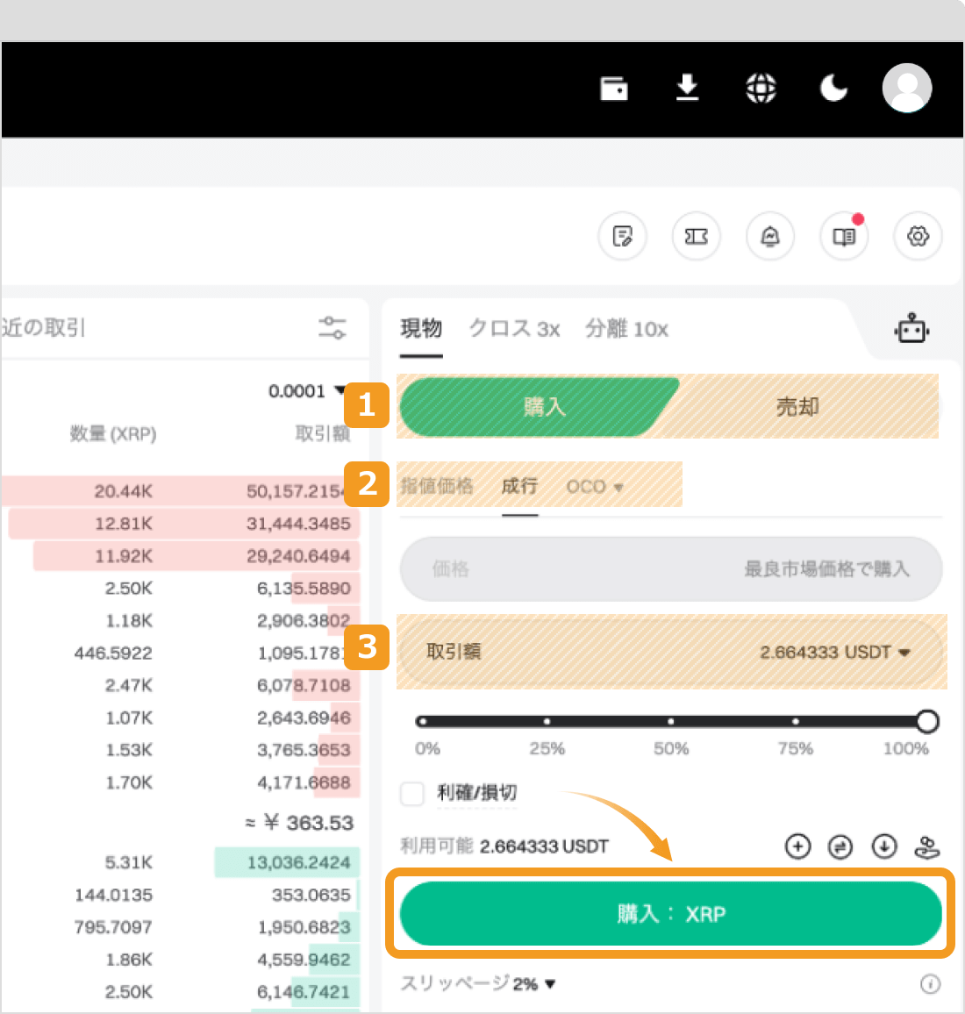
Task: Open the trading bot robot icon
Action: pos(912,329)
